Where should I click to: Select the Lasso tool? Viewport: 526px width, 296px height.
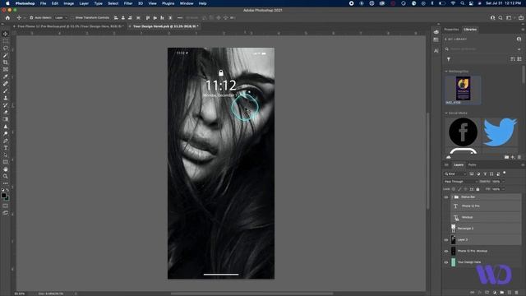pyautogui.click(x=6, y=48)
